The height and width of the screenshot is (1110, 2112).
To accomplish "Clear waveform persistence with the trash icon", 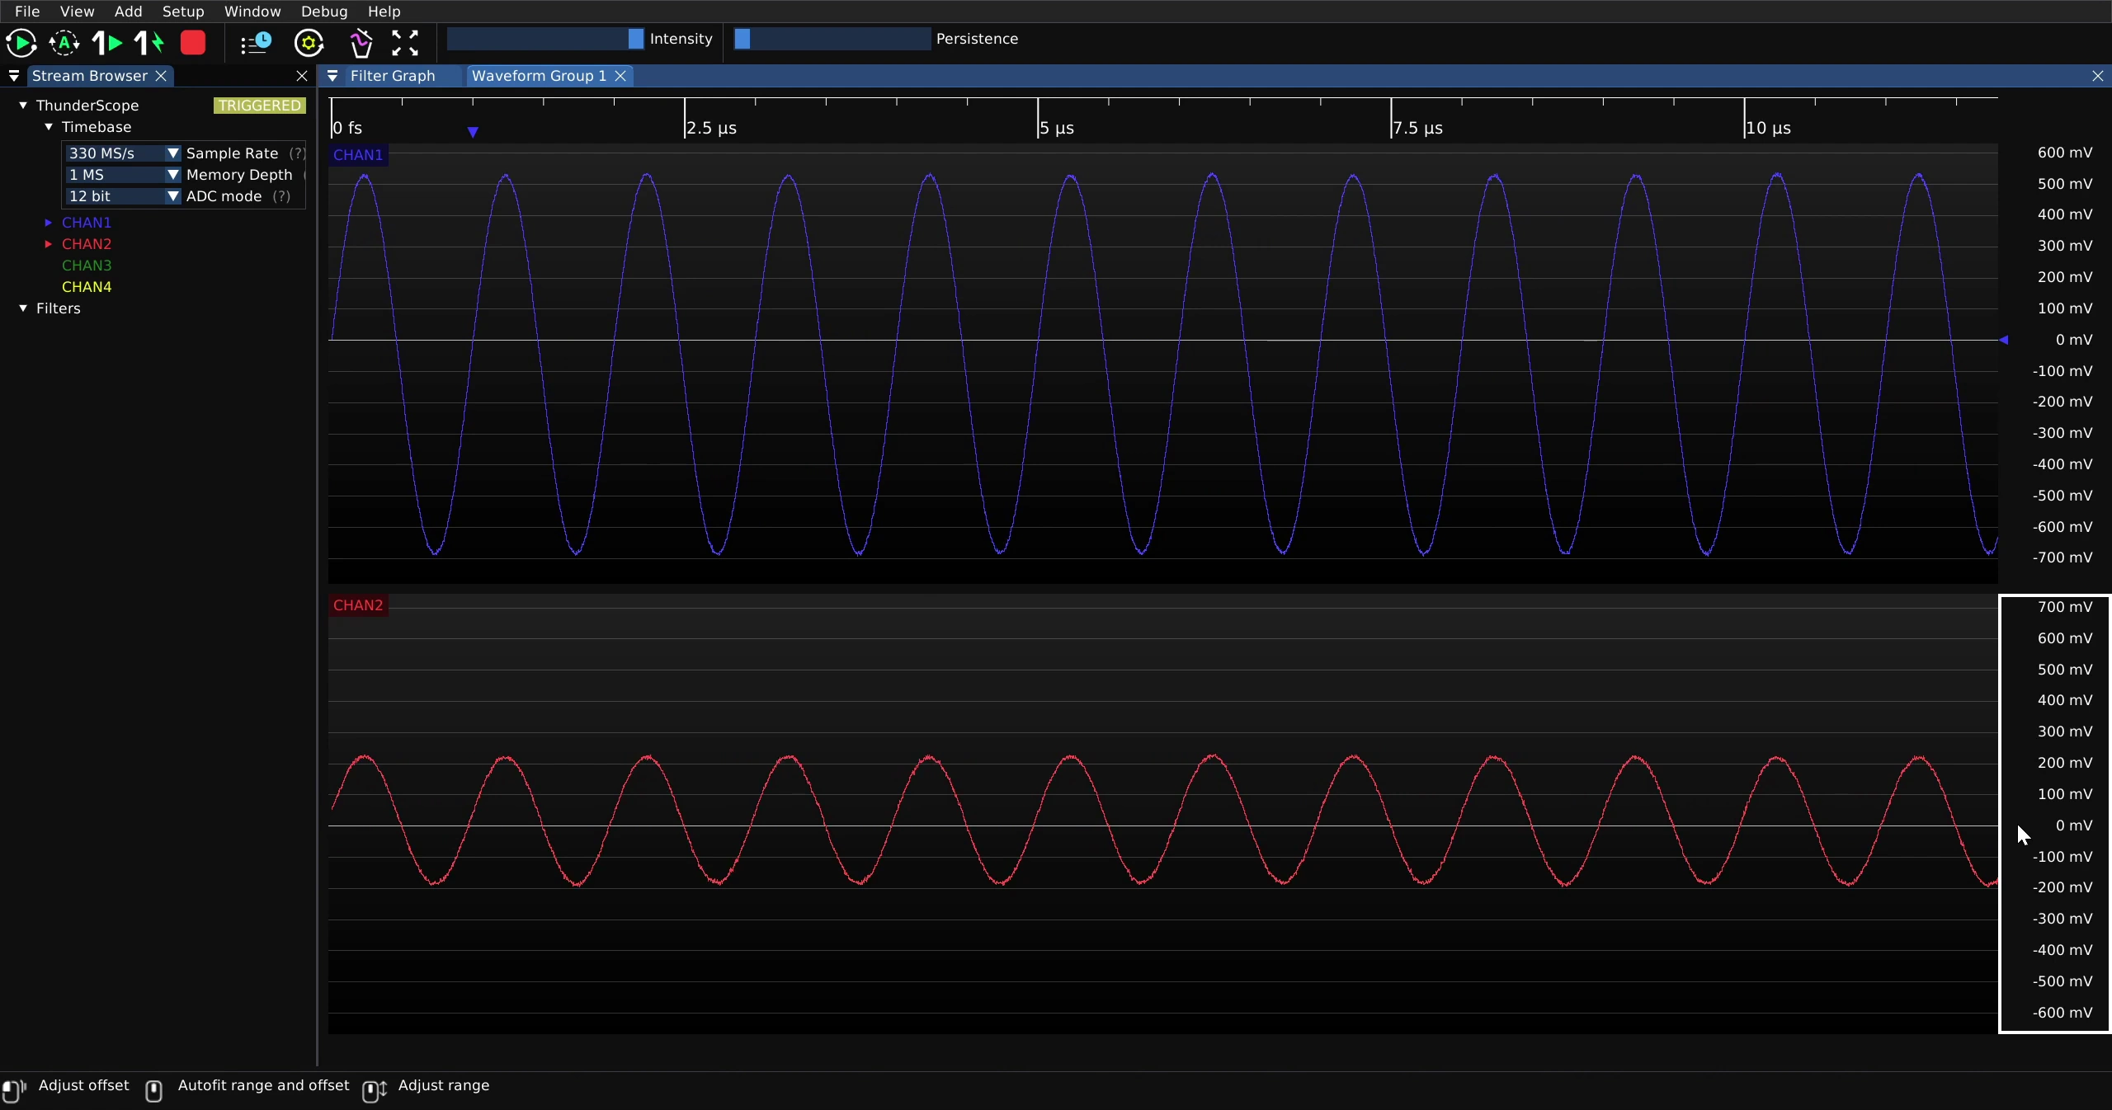I will [361, 43].
